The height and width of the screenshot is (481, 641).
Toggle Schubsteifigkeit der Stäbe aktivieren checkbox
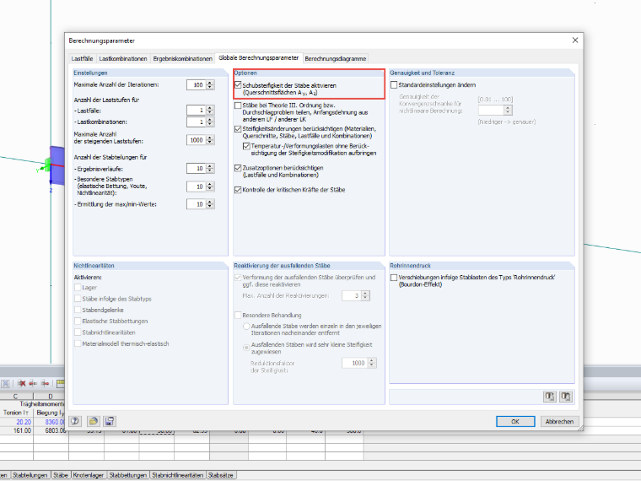tap(238, 85)
